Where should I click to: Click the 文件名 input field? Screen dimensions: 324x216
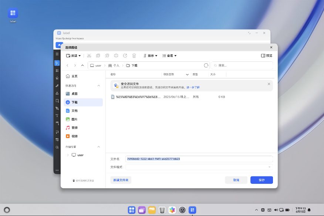(199, 159)
